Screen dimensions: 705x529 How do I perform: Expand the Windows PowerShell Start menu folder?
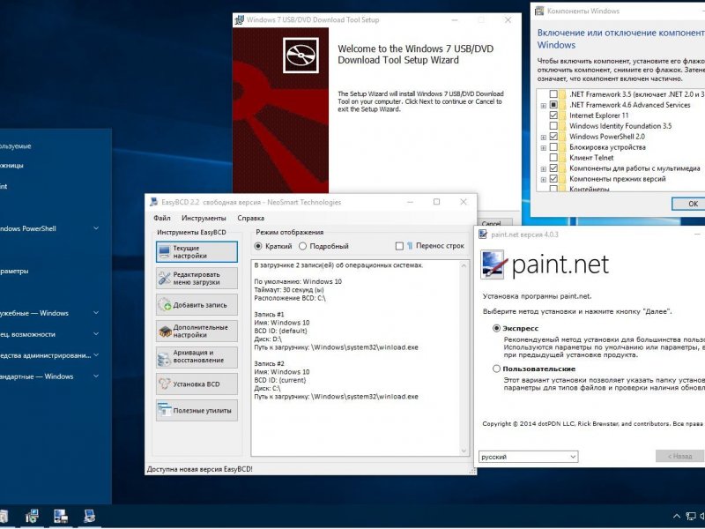pyautogui.click(x=96, y=228)
